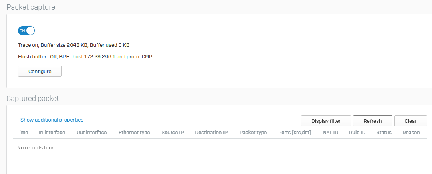
Task: Click the No records found row
Action: click(220, 147)
